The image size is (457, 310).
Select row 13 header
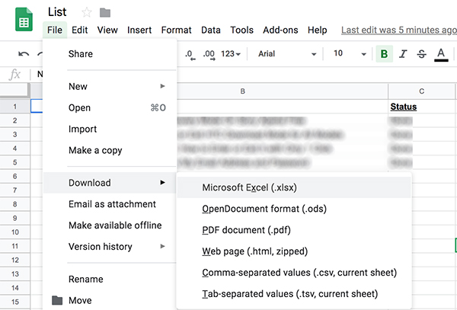15,274
